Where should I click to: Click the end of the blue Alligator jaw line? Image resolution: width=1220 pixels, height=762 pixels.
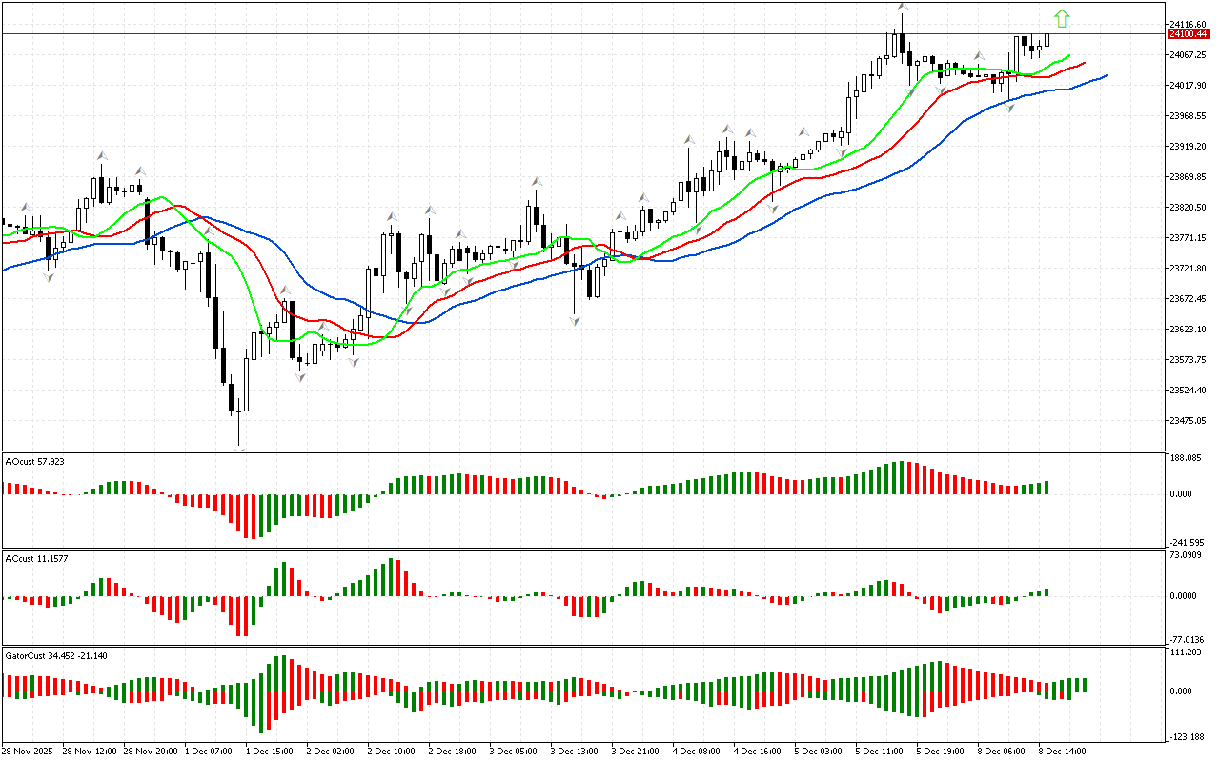(1106, 74)
